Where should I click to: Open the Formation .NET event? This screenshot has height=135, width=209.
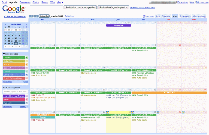click(90, 117)
